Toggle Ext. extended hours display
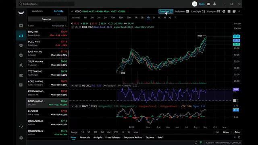Screen dimensions: 258x145 217,132
